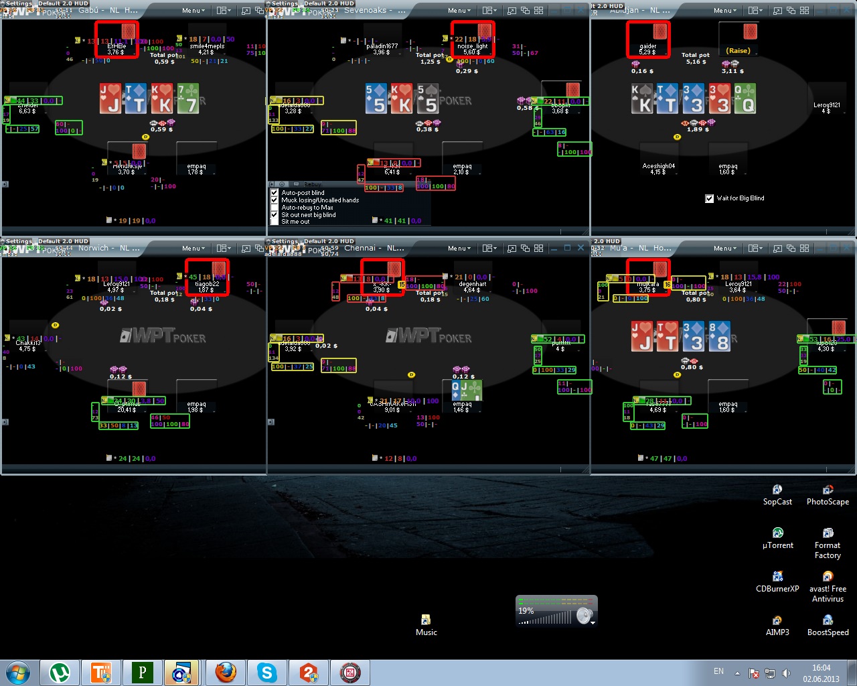Image resolution: width=857 pixels, height=686 pixels.
Task: Open the Menu dropdown in Gabú table
Action: point(193,11)
